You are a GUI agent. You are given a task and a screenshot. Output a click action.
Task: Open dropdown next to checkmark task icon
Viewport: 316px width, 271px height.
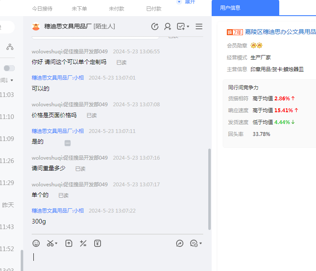click(x=188, y=27)
